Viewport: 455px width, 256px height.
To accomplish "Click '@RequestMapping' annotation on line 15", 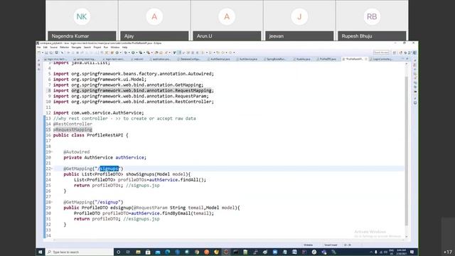I will pyautogui.click(x=73, y=129).
